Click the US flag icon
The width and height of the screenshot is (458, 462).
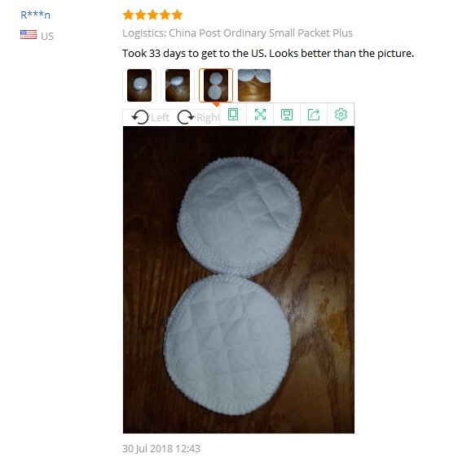[x=29, y=35]
